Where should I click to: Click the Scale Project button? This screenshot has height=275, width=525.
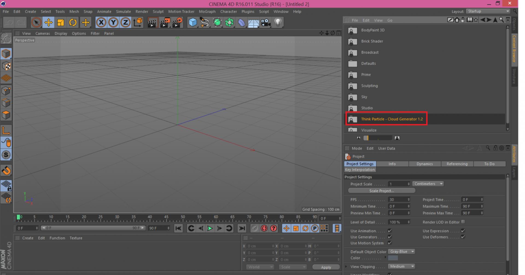pyautogui.click(x=381, y=191)
